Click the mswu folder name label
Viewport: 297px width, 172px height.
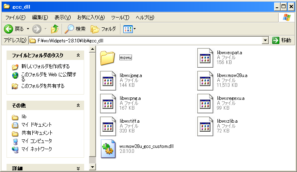pyautogui.click(x=125, y=57)
